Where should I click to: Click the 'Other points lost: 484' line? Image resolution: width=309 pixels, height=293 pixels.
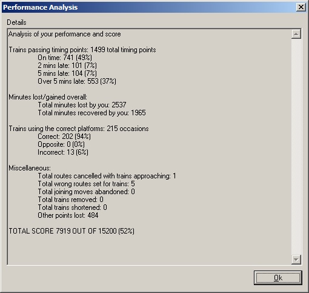coord(68,215)
